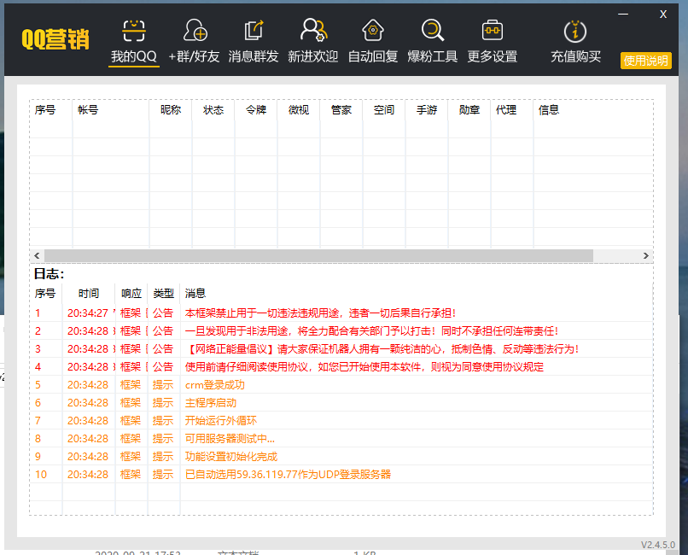Screen dimensions: 688x555
Task: Click the 日志 section label
Action: pyautogui.click(x=50, y=274)
